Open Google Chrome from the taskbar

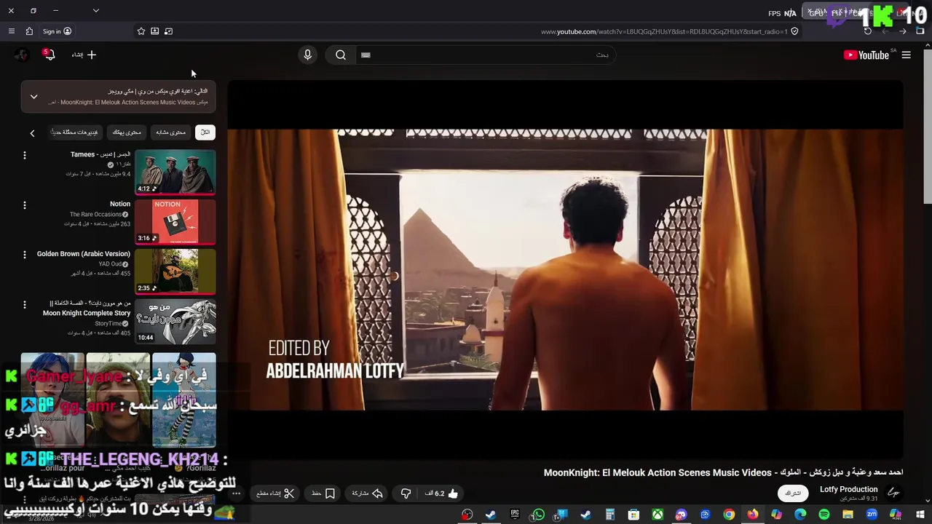(729, 515)
